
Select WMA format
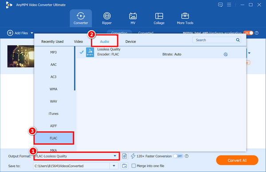(x=54, y=89)
